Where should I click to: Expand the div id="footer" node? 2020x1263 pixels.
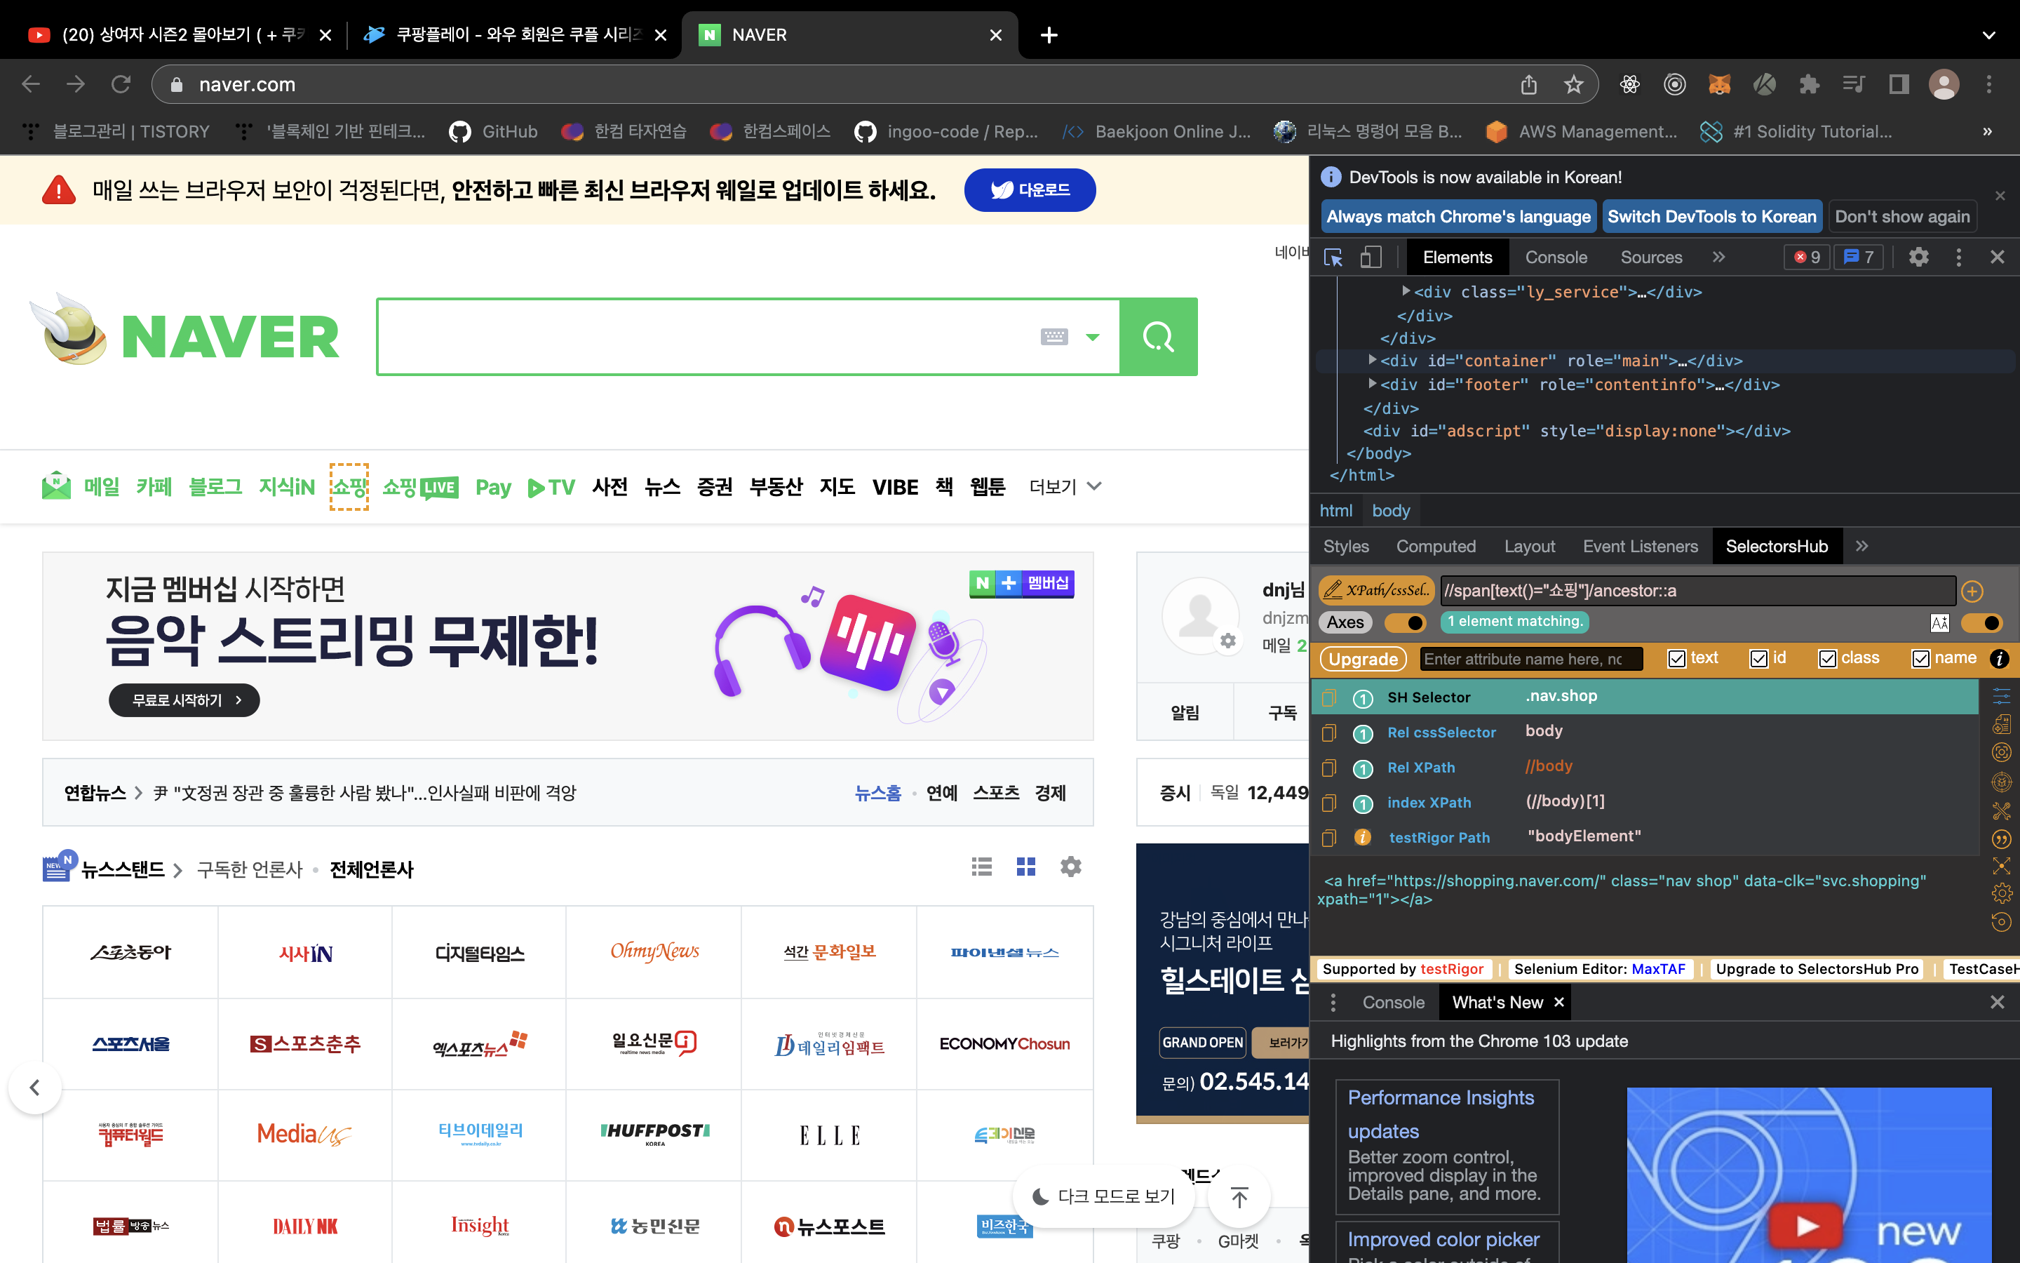click(1372, 383)
